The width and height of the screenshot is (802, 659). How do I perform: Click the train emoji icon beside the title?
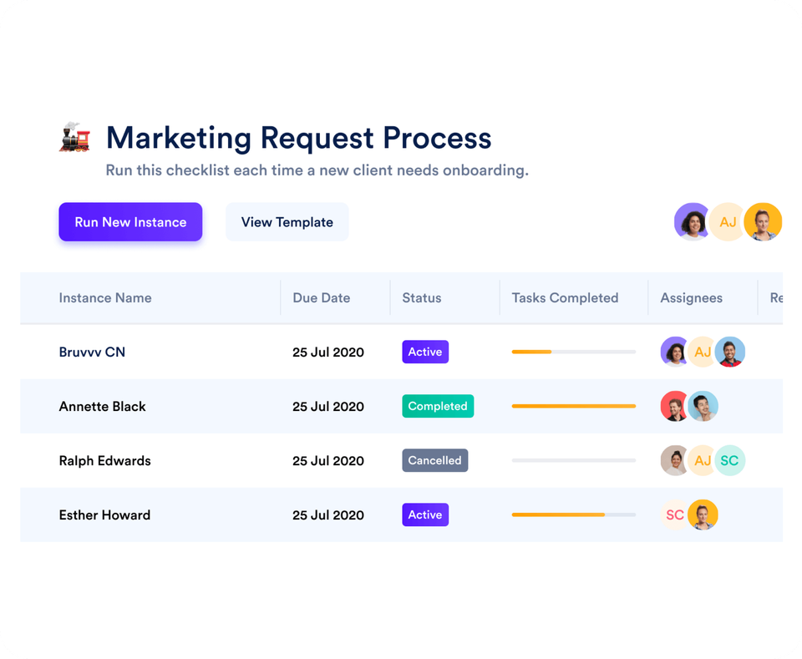(x=74, y=137)
